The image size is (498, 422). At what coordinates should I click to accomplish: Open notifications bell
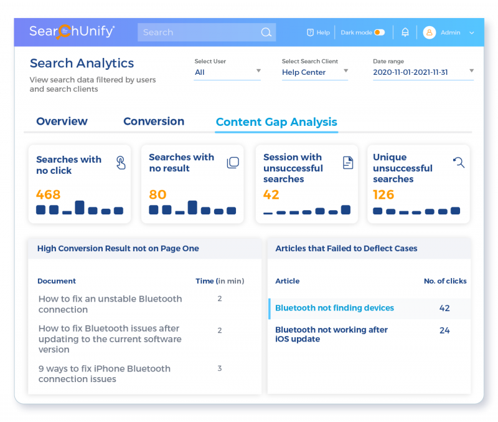[405, 32]
